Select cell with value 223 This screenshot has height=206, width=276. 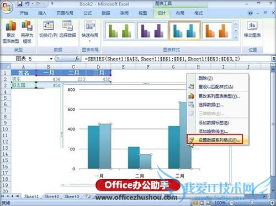click(x=73, y=79)
